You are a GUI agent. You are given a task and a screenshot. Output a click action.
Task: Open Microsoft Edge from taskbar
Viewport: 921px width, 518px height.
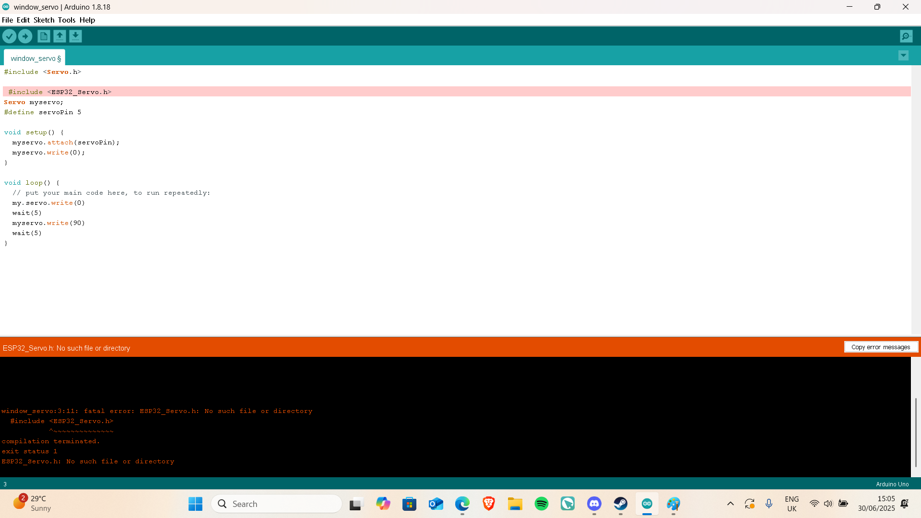462,504
